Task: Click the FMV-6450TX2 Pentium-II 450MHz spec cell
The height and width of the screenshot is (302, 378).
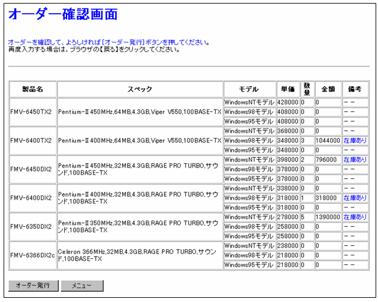Action: click(x=140, y=112)
